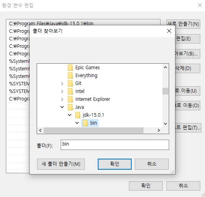Image resolution: width=205 pixels, height=197 pixels.
Task: Click the Internet Explorer folder icon
Action: coord(70,99)
